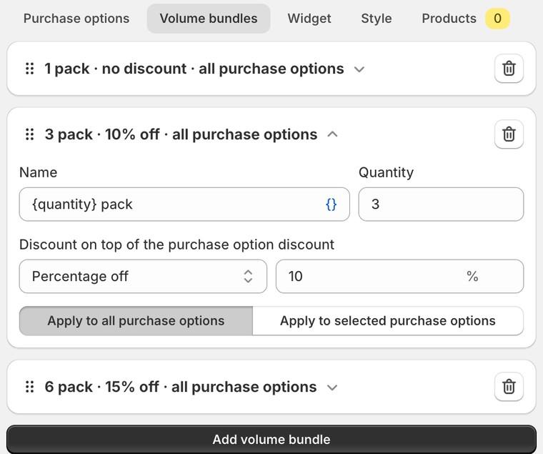543x454 pixels.
Task: Insert variable via curly braces icon
Action: pos(331,204)
